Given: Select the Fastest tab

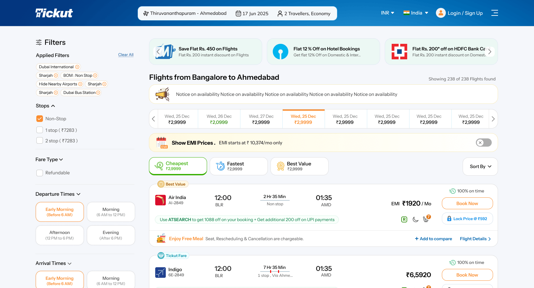Looking at the screenshot, I should [x=239, y=166].
